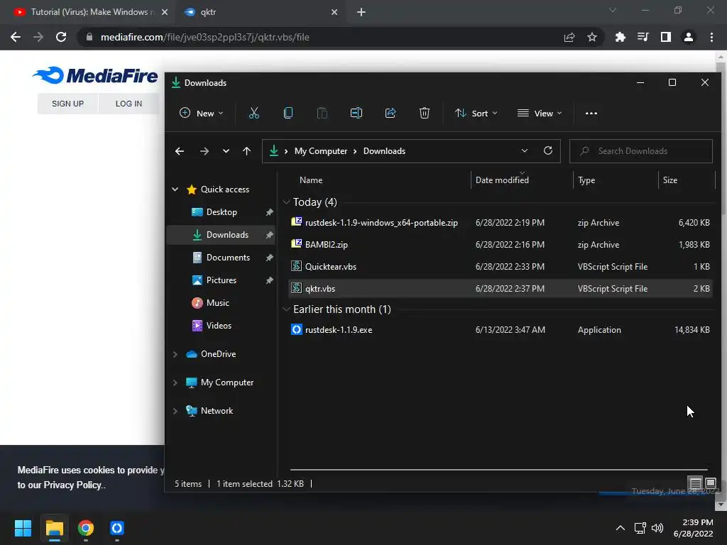Select Pictures in Quick access
The height and width of the screenshot is (545, 727).
tap(222, 280)
